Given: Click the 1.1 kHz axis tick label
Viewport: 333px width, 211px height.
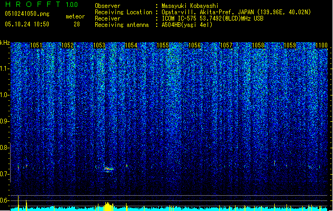Looking at the screenshot, I should (x=4, y=69).
